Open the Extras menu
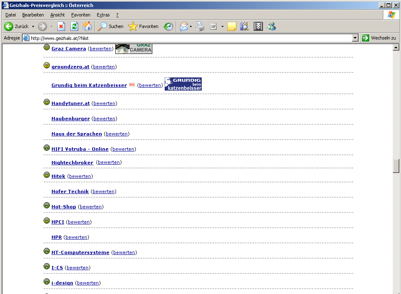This screenshot has width=401, height=294. click(x=103, y=15)
